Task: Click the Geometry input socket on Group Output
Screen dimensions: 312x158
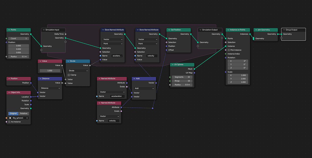Action: pos(281,34)
